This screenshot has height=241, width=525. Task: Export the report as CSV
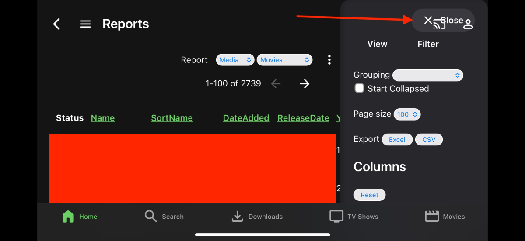429,140
